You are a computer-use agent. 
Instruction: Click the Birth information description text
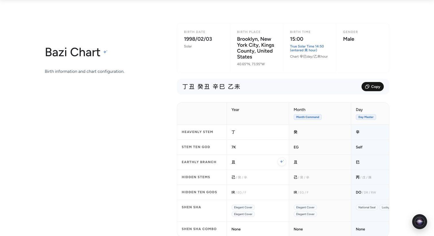point(85,71)
